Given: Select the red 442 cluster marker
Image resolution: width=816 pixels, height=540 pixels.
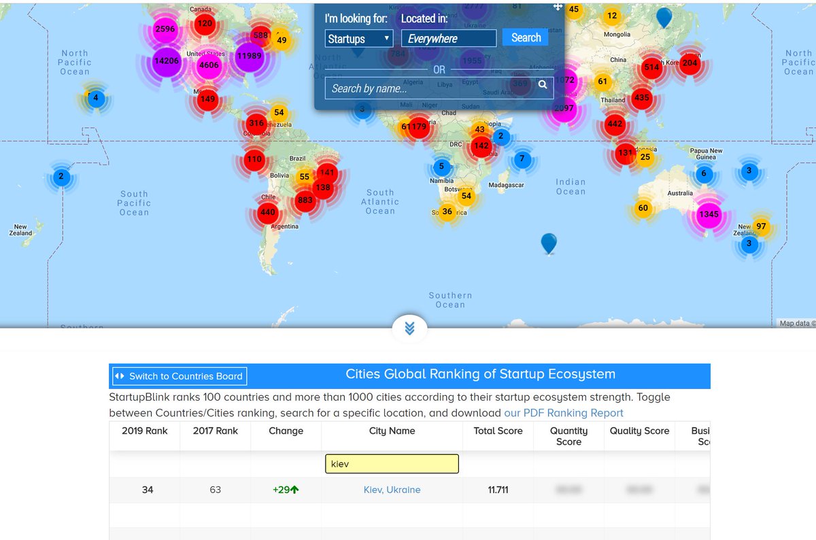Looking at the screenshot, I should (615, 124).
